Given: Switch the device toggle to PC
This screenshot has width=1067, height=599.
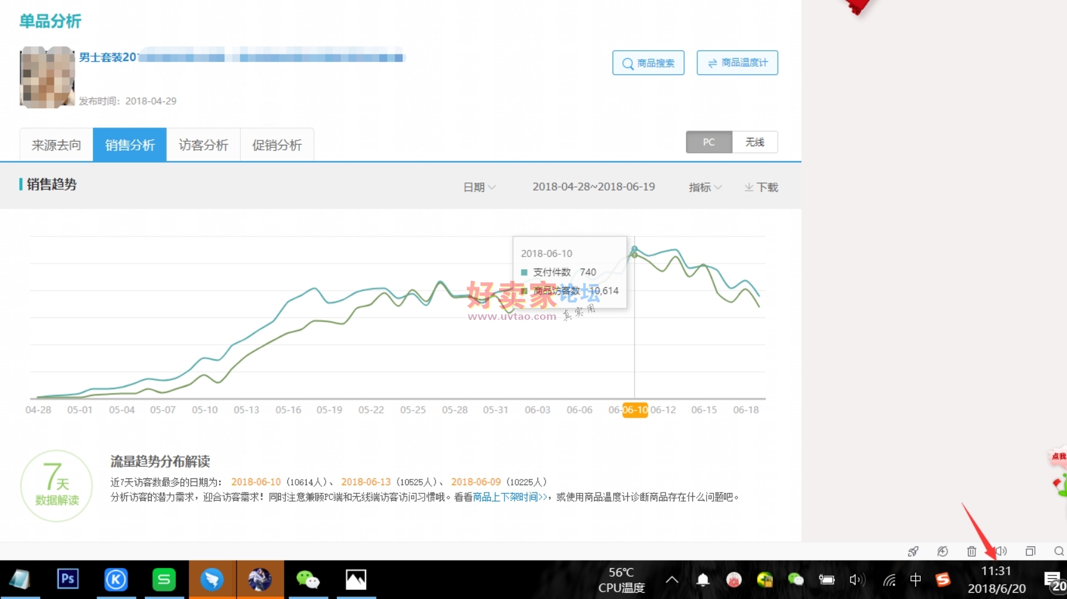Looking at the screenshot, I should [708, 142].
